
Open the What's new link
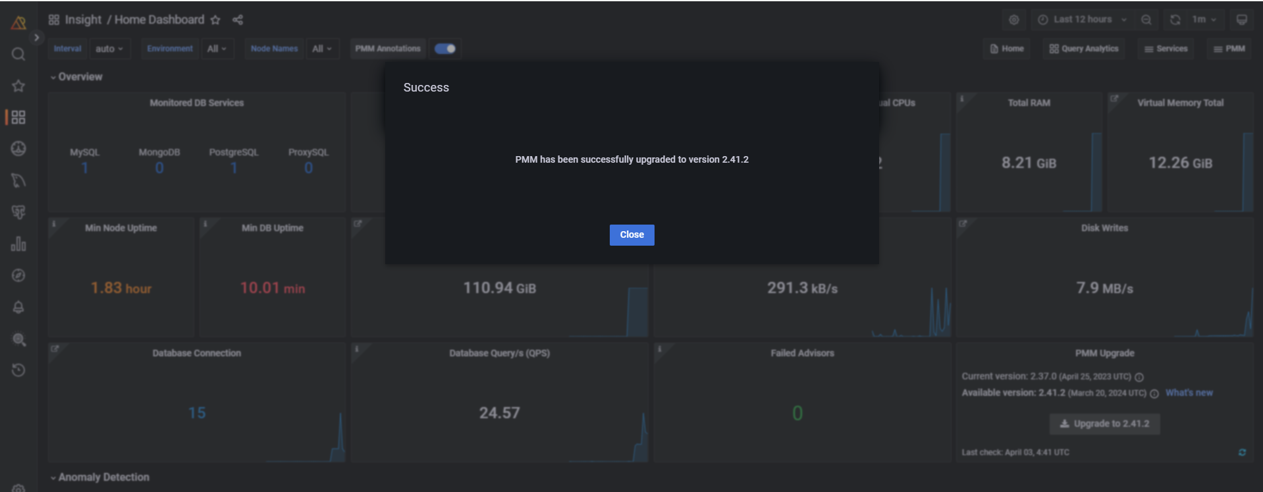coord(1189,393)
